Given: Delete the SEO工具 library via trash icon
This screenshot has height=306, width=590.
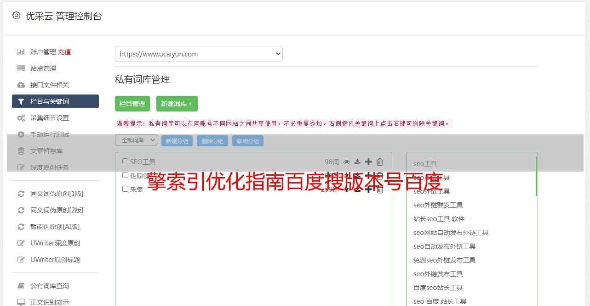Looking at the screenshot, I should coord(379,161).
